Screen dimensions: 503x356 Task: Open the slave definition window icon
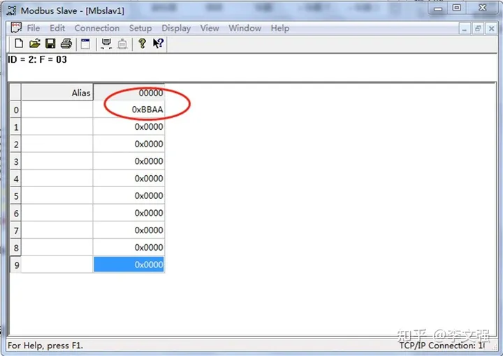[x=85, y=43]
